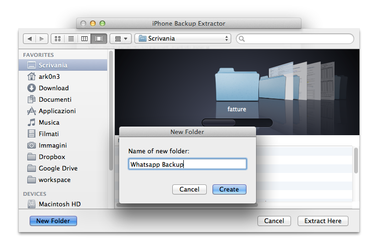The width and height of the screenshot is (380, 246).
Task: Go forward with the right arrow button
Action: click(42, 39)
